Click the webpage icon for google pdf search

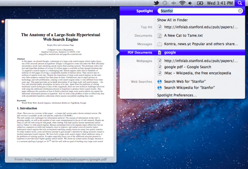[160, 67]
